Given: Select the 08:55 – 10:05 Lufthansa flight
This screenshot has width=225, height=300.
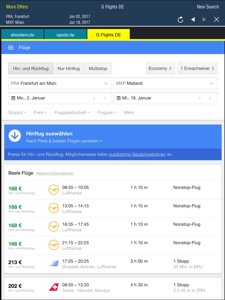Looking at the screenshot, I should 113,190.
